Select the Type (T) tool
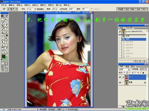Screen dimensions: 149x111 tap(6, 42)
